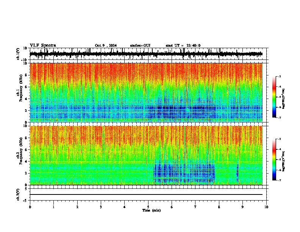Click tick label "5" on the Time axis
300x232 pixels.
(x=148, y=207)
